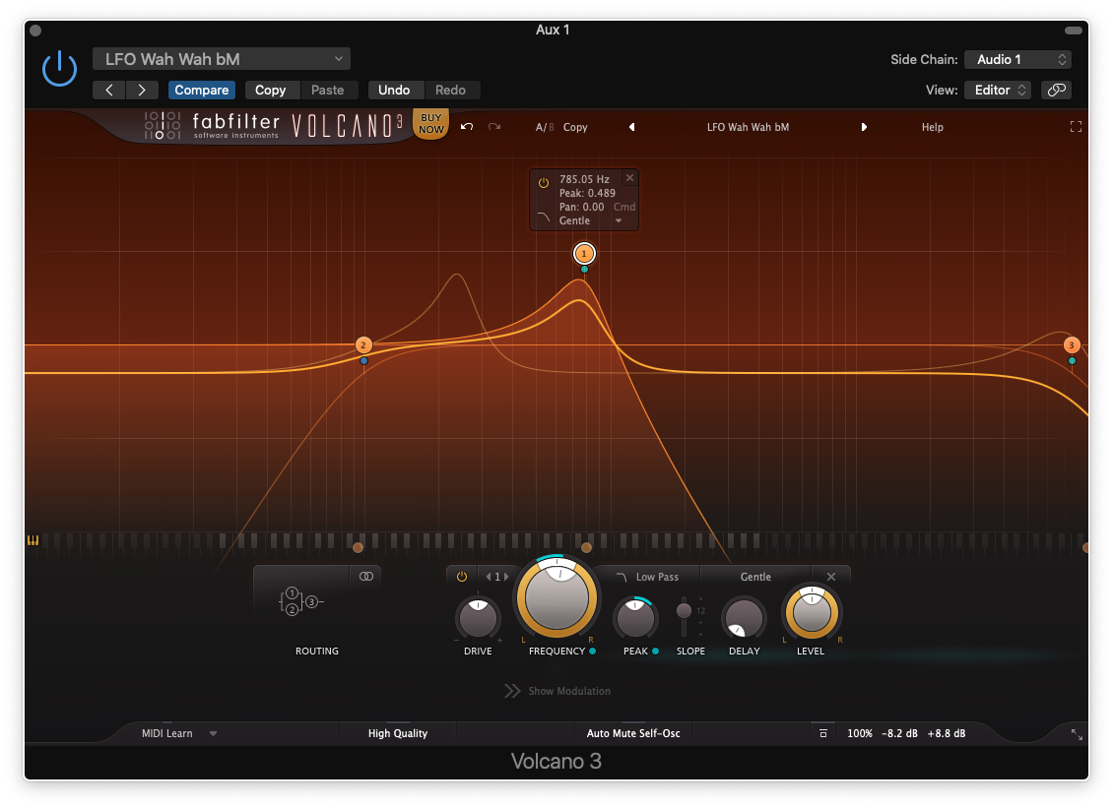Image resolution: width=1113 pixels, height=808 pixels.
Task: Remove filter with X next to Gentle
Action: click(831, 577)
